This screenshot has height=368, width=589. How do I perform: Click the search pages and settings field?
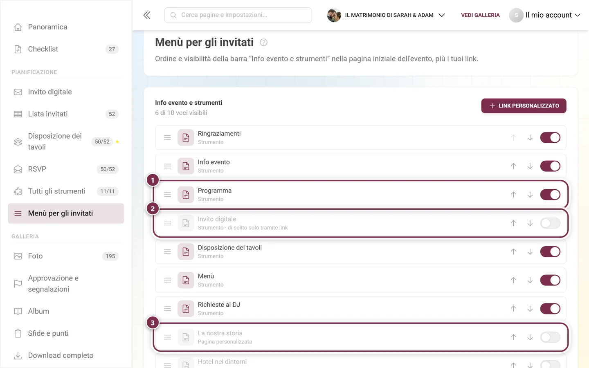coord(238,15)
